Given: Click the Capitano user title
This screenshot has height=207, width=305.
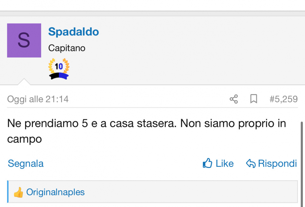Looking at the screenshot, I should point(67,48).
